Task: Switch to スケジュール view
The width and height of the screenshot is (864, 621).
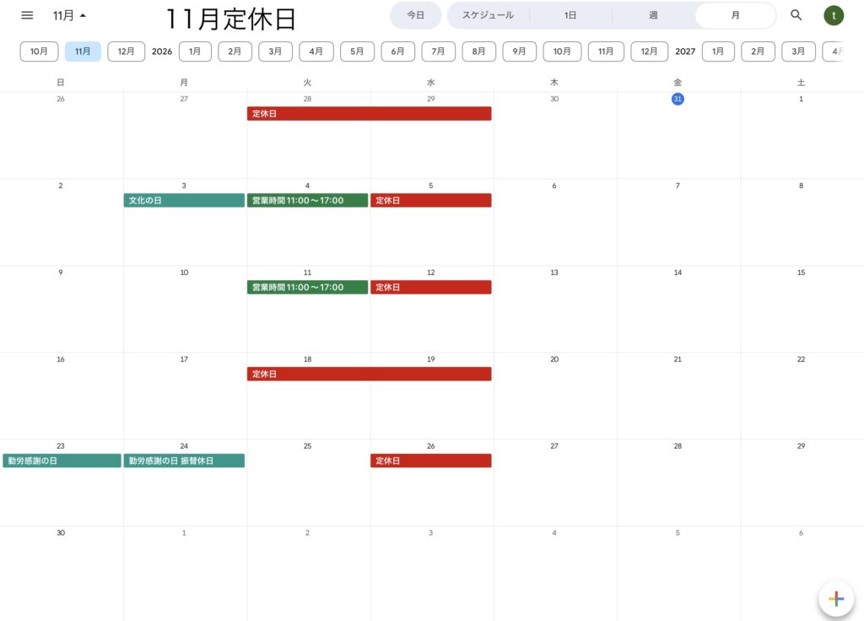Action: (488, 15)
